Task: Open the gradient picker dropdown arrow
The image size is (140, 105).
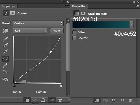Action: 131,25
